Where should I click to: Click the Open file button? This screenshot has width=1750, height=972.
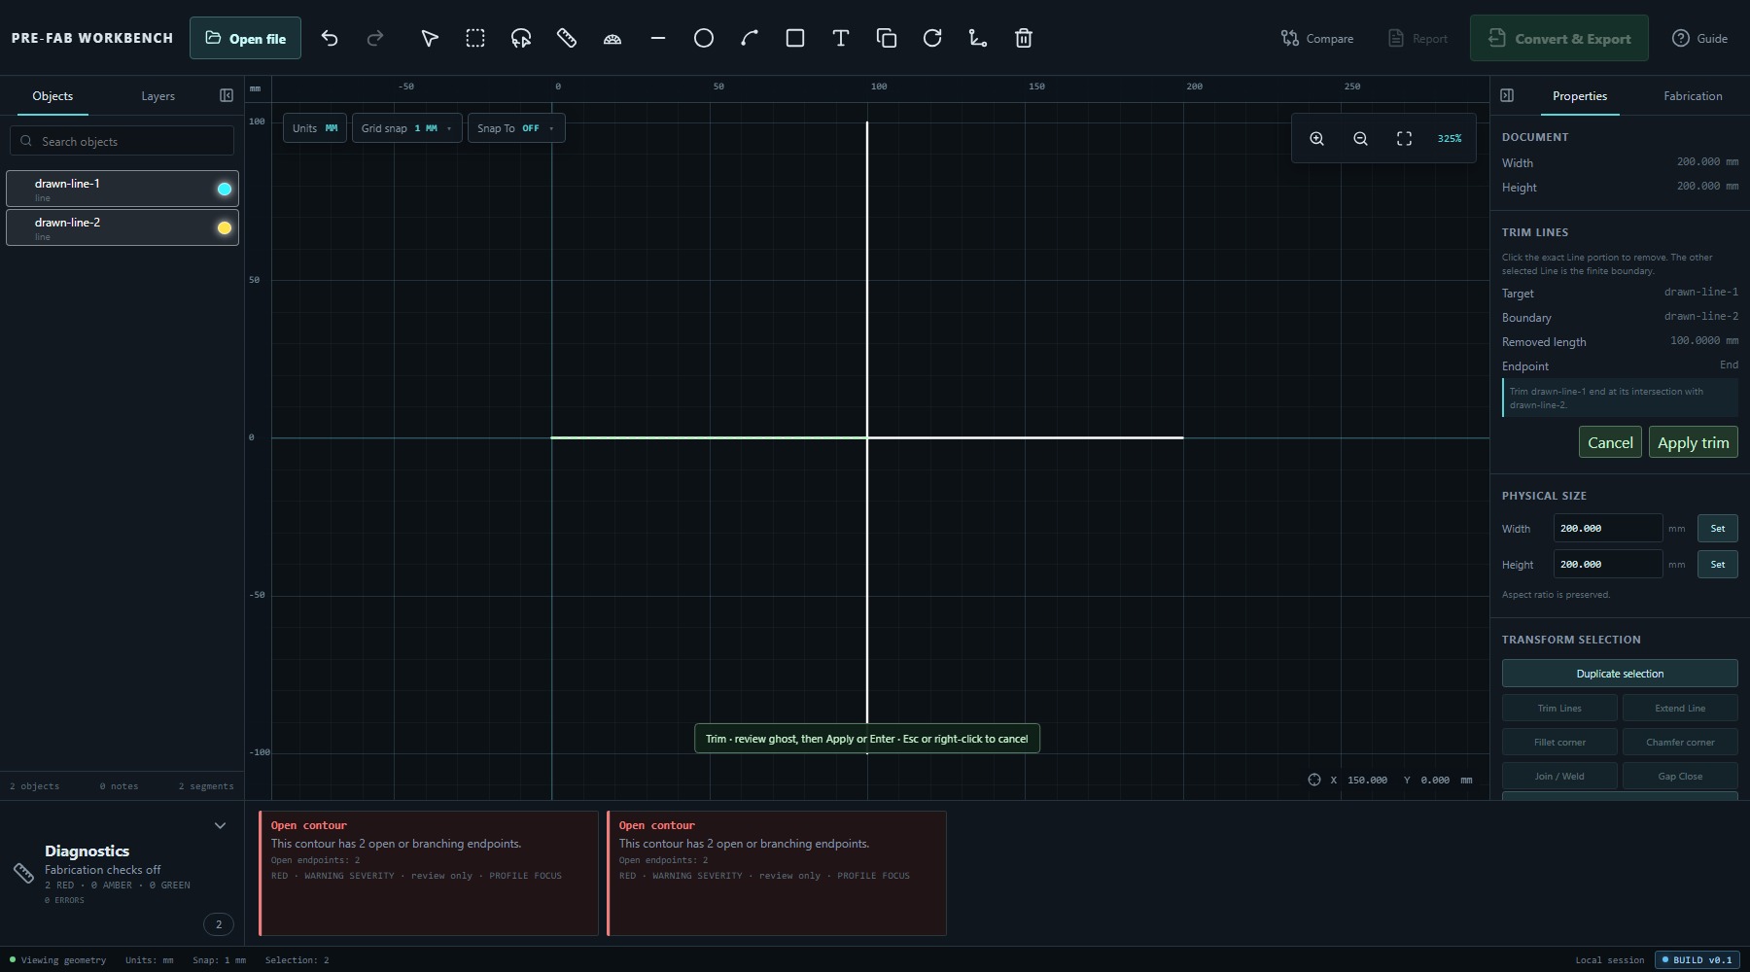coord(245,38)
